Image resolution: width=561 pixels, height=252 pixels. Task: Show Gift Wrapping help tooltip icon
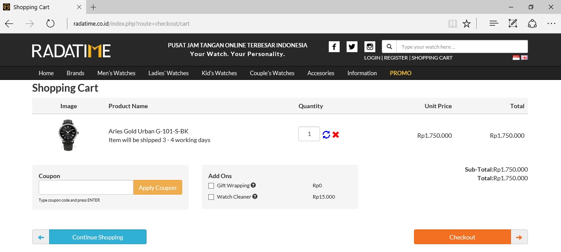coord(253,185)
